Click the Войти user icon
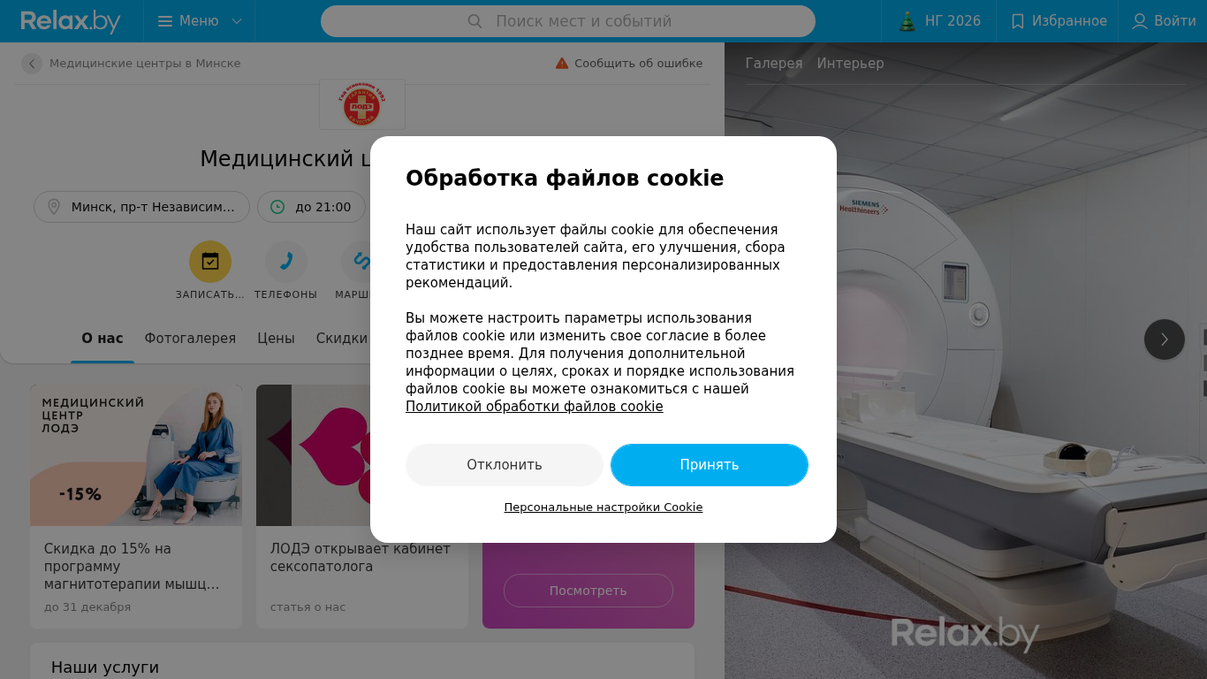Screen dimensions: 1207x679 1140,21
